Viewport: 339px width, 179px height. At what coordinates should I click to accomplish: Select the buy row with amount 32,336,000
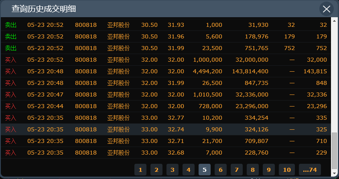[x=166, y=95]
